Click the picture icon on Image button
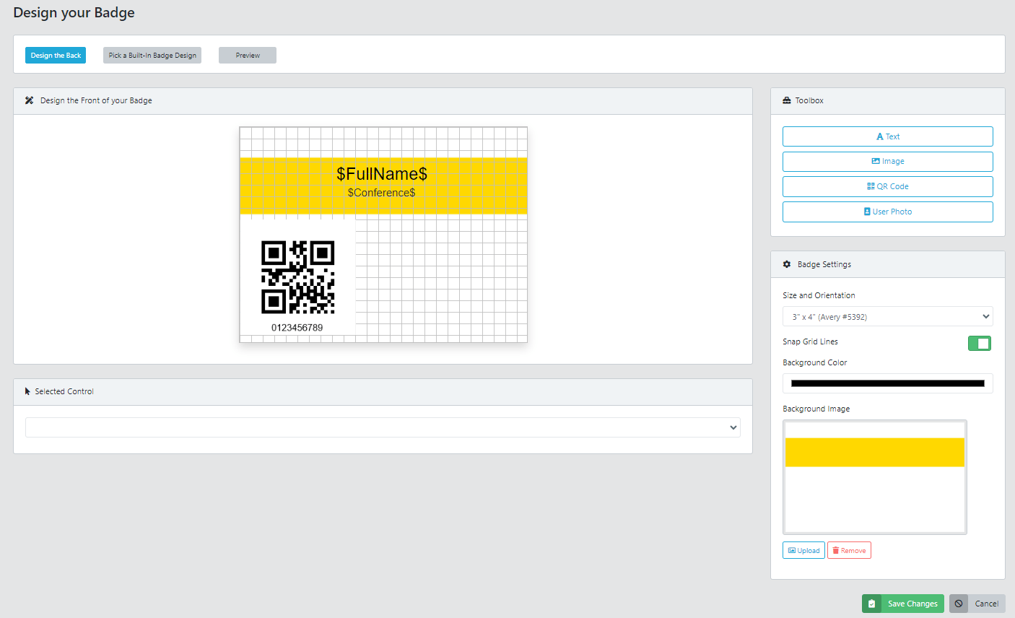Screen dimensions: 1015x618 coord(876,162)
